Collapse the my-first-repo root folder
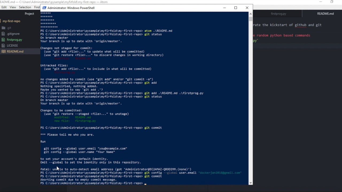 click(11, 21)
